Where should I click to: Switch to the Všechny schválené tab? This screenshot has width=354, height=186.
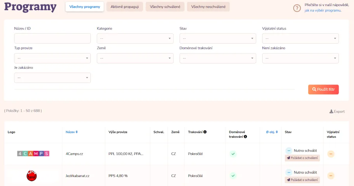pyautogui.click(x=165, y=7)
